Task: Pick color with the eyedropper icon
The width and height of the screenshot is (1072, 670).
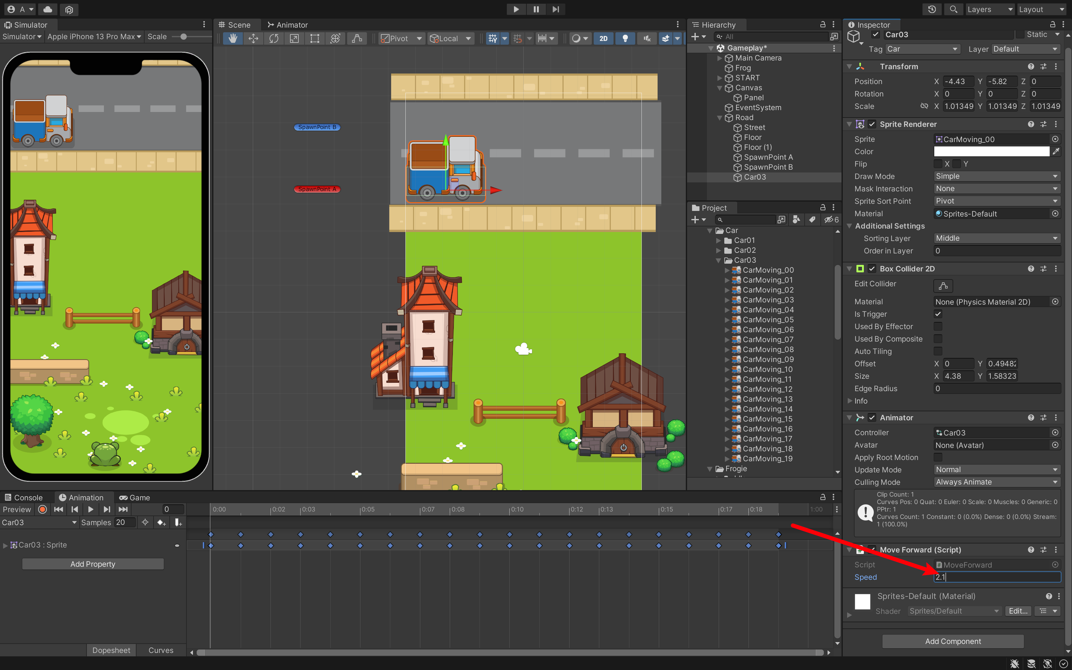Action: (1056, 152)
